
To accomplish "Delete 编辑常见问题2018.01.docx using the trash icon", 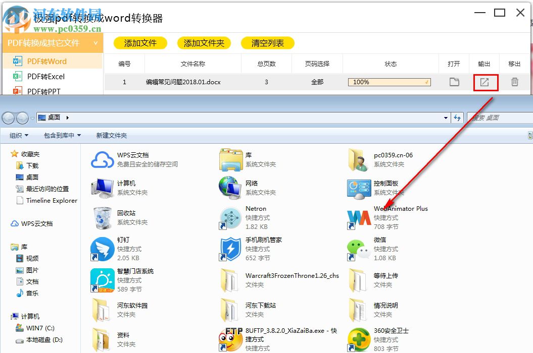I will point(514,82).
